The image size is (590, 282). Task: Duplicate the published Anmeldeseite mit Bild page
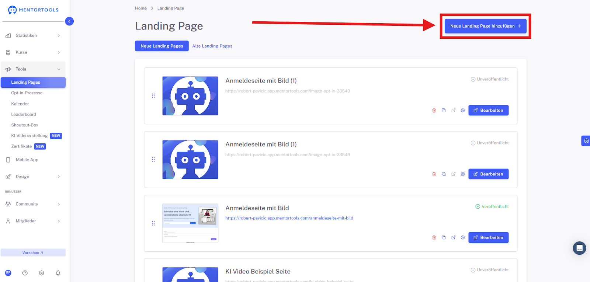(444, 237)
